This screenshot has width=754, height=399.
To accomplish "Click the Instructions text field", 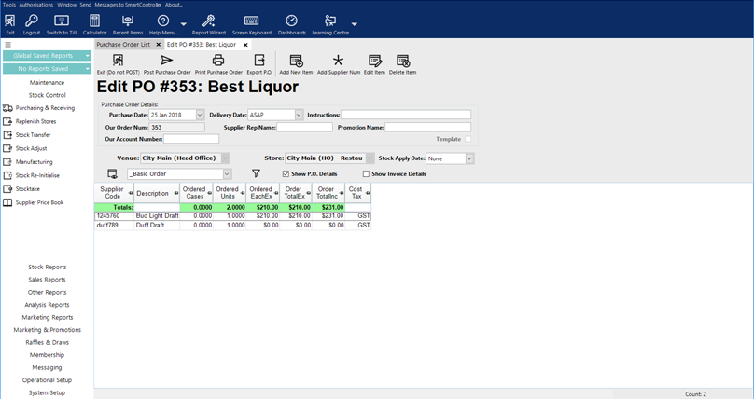I will click(x=406, y=115).
